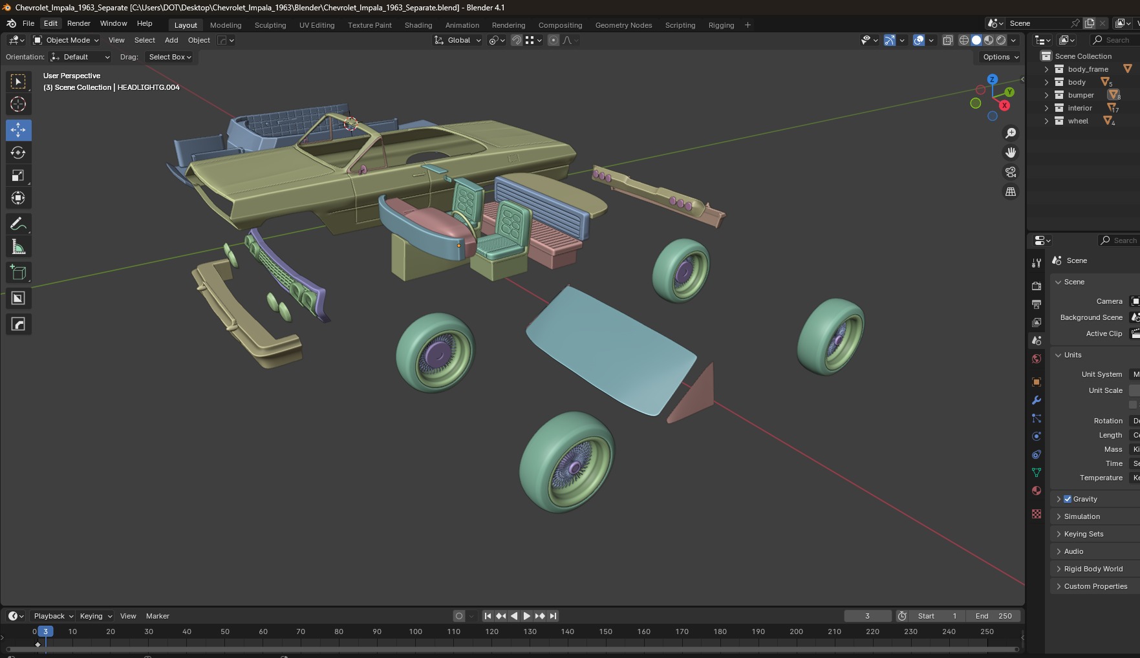The height and width of the screenshot is (658, 1140).
Task: Add a new workspace with plus button
Action: [x=747, y=25]
